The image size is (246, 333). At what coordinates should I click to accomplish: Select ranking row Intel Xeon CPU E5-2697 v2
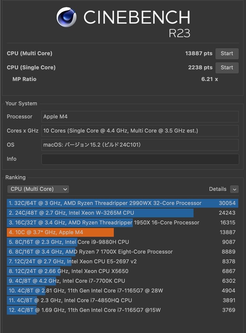pos(123,261)
